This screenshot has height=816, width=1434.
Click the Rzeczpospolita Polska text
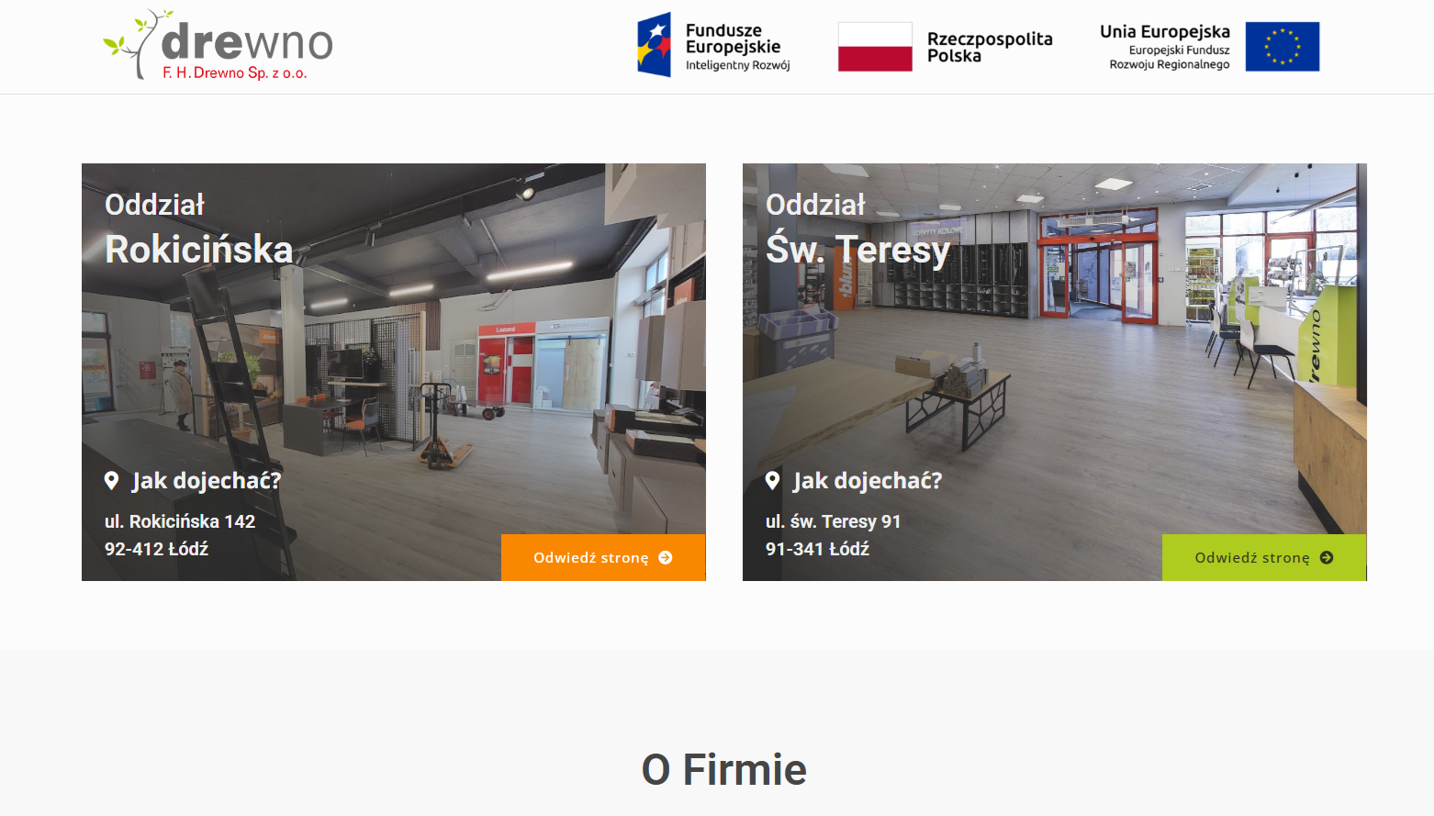[x=990, y=47]
